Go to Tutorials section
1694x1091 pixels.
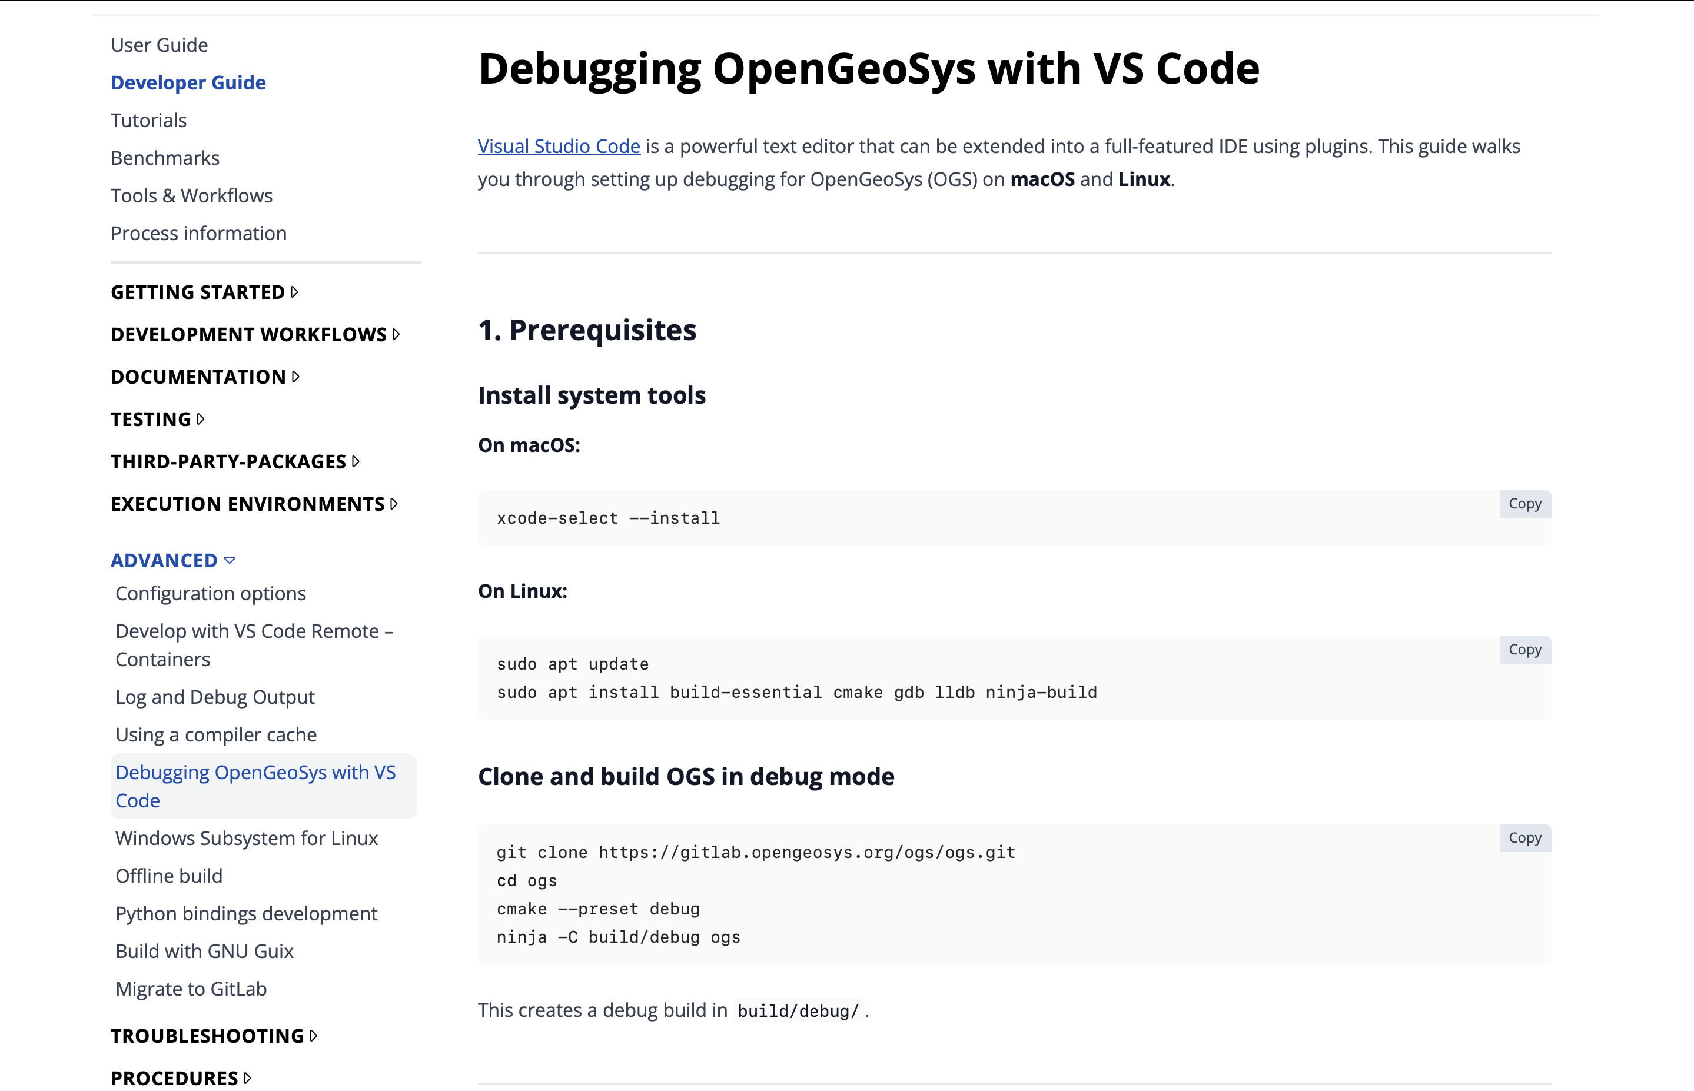tap(149, 119)
